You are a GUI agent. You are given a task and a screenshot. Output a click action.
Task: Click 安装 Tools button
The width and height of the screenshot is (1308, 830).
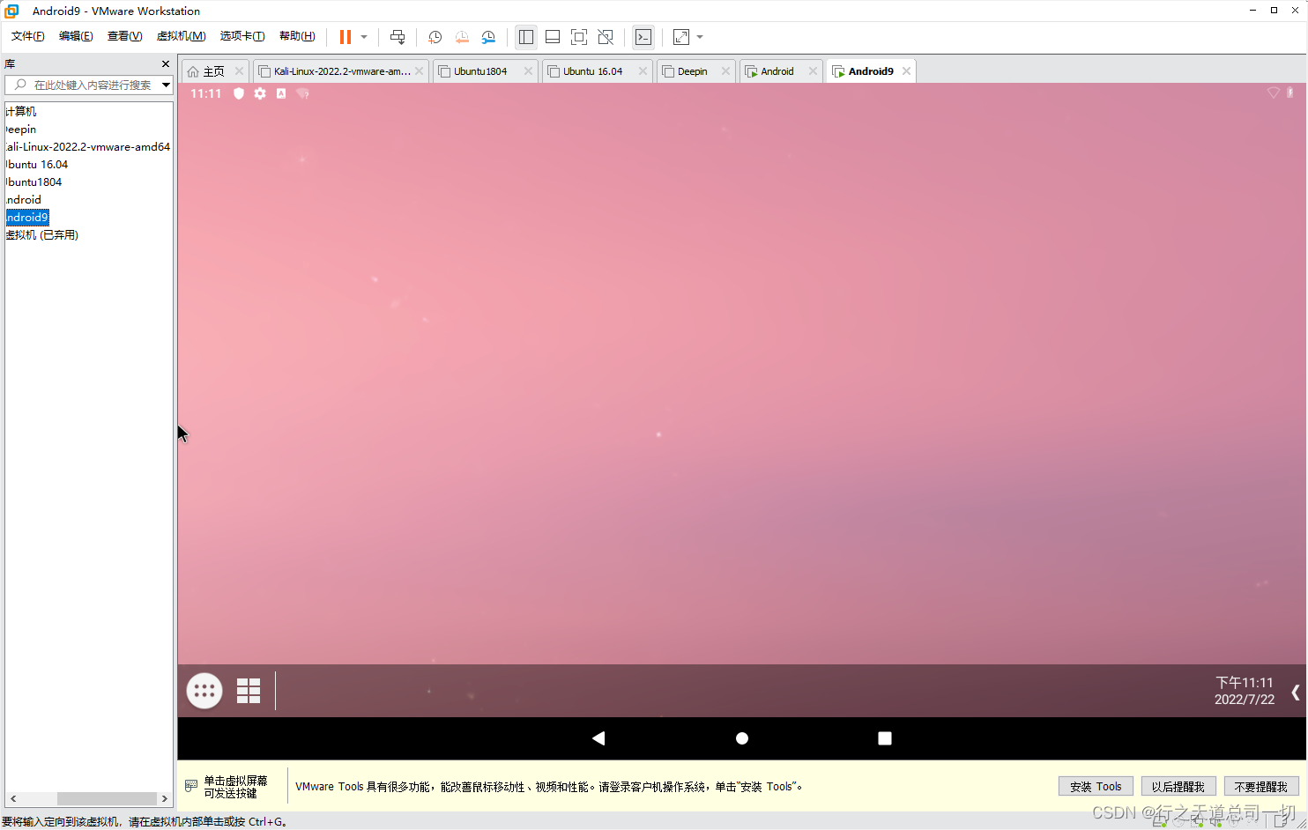tap(1096, 787)
